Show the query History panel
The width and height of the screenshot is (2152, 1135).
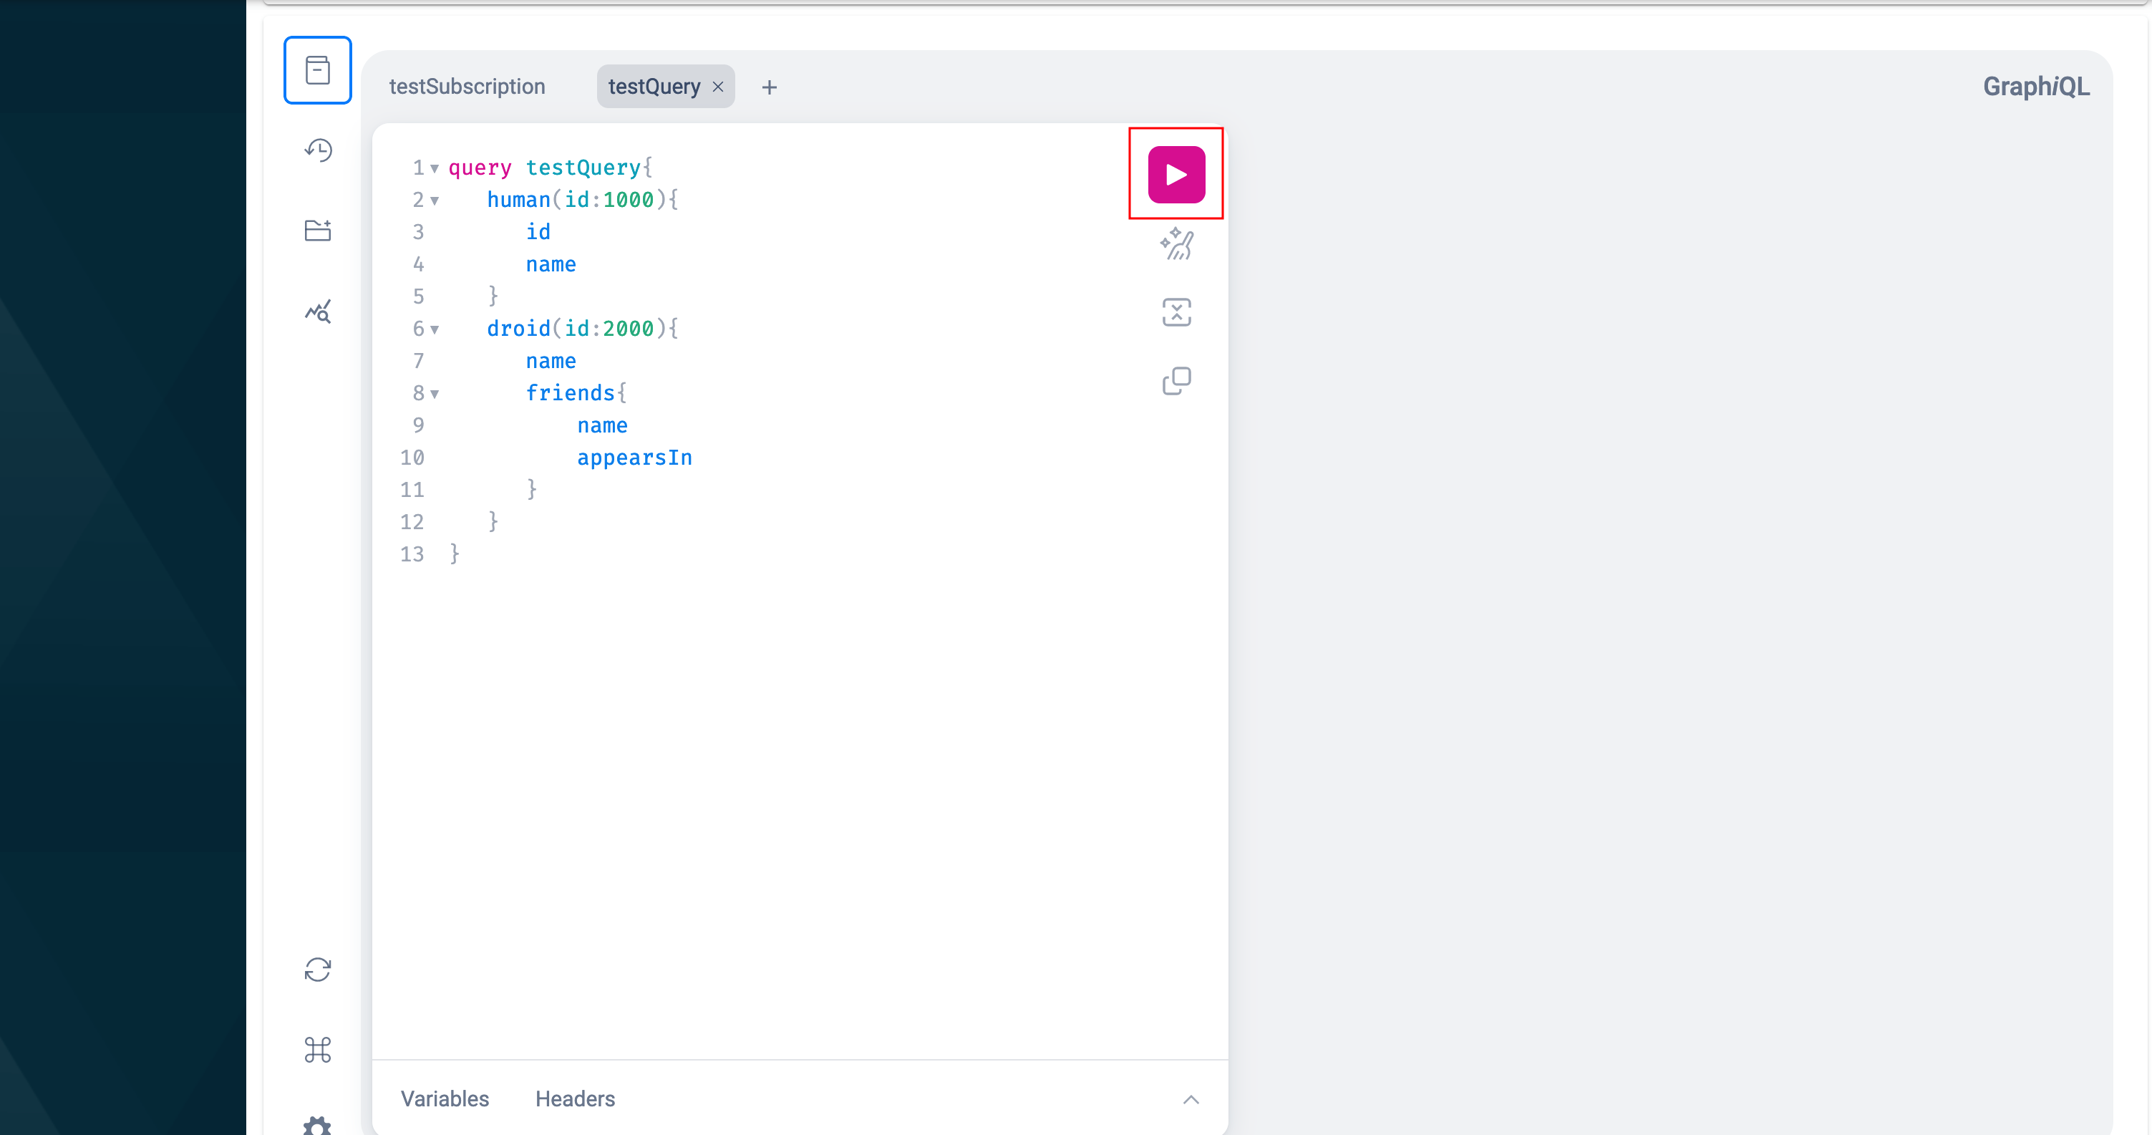(x=317, y=150)
